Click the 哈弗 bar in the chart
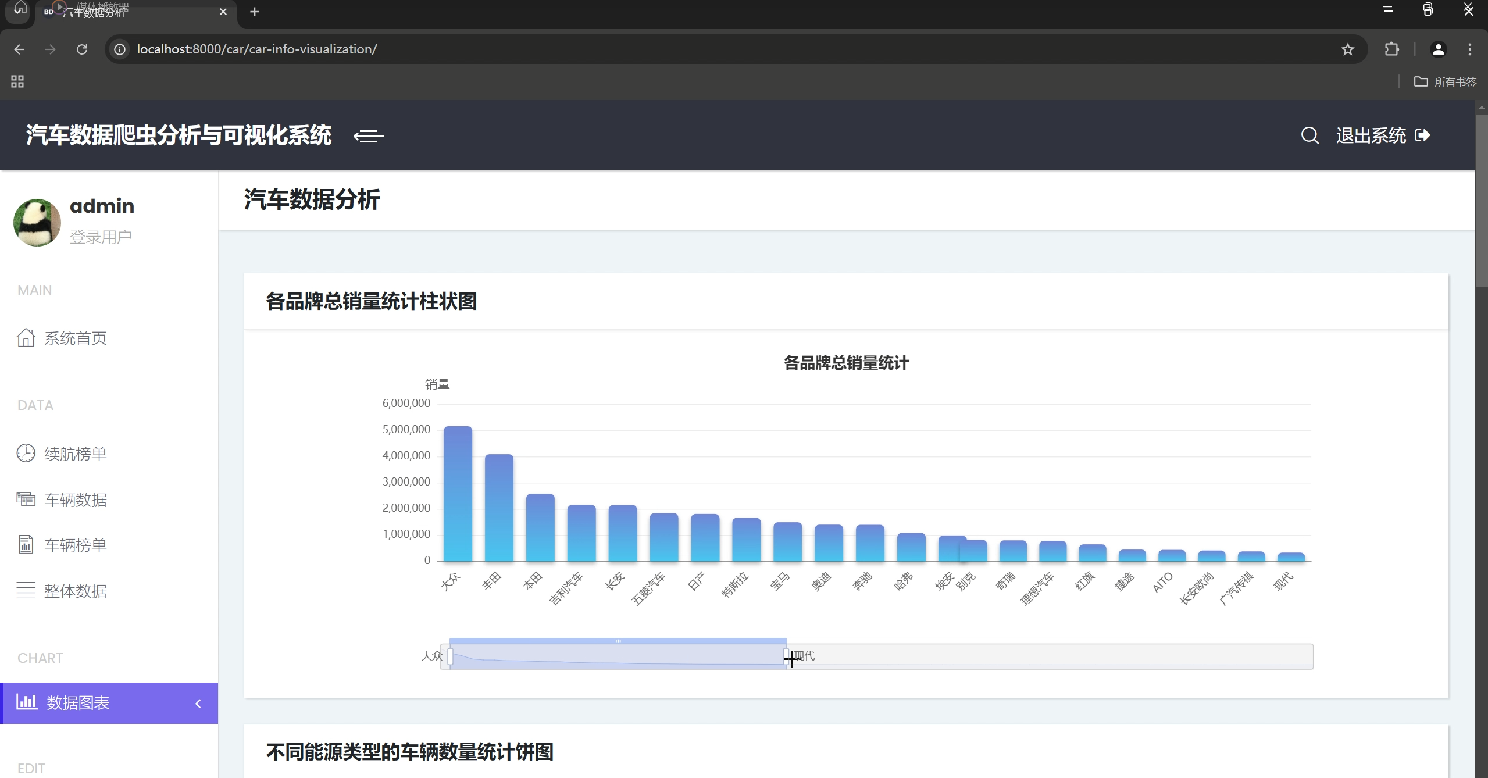The image size is (1488, 778). click(911, 547)
